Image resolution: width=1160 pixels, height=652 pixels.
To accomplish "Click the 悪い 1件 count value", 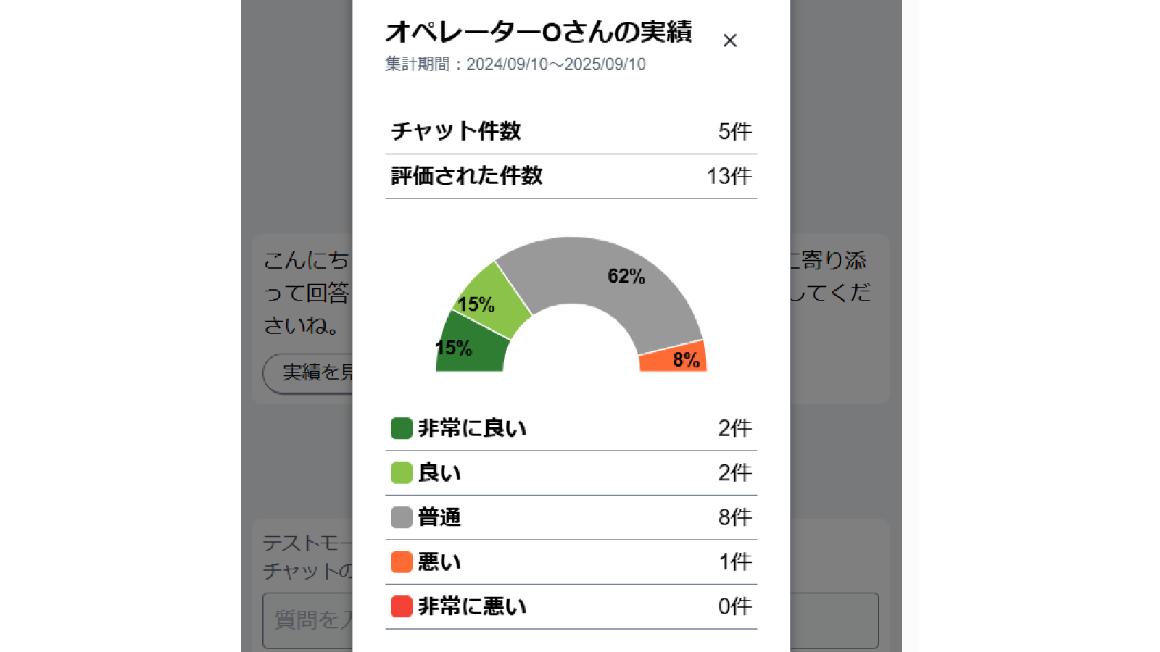I will coord(734,562).
